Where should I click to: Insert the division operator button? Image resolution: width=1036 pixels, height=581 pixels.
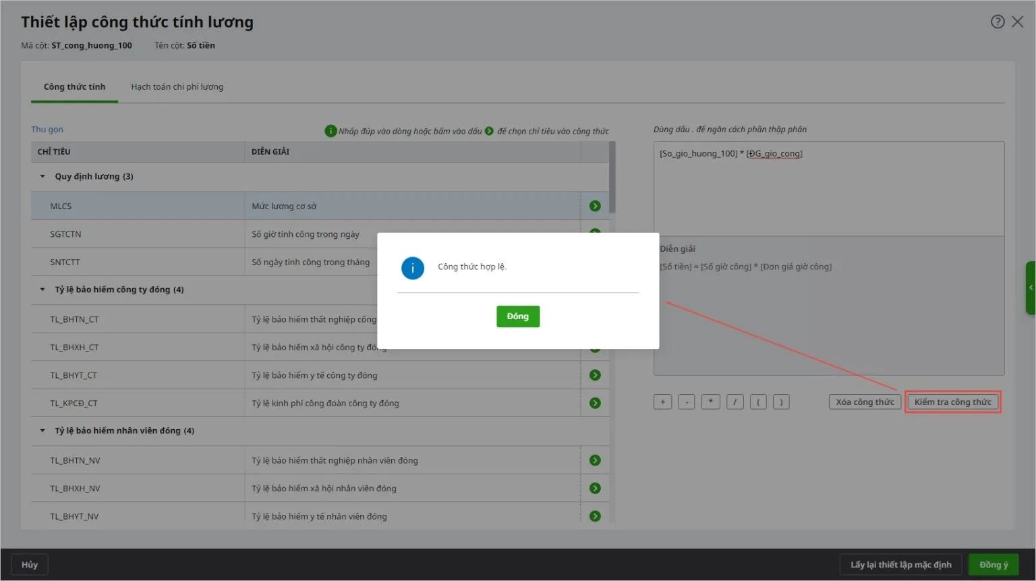click(735, 402)
